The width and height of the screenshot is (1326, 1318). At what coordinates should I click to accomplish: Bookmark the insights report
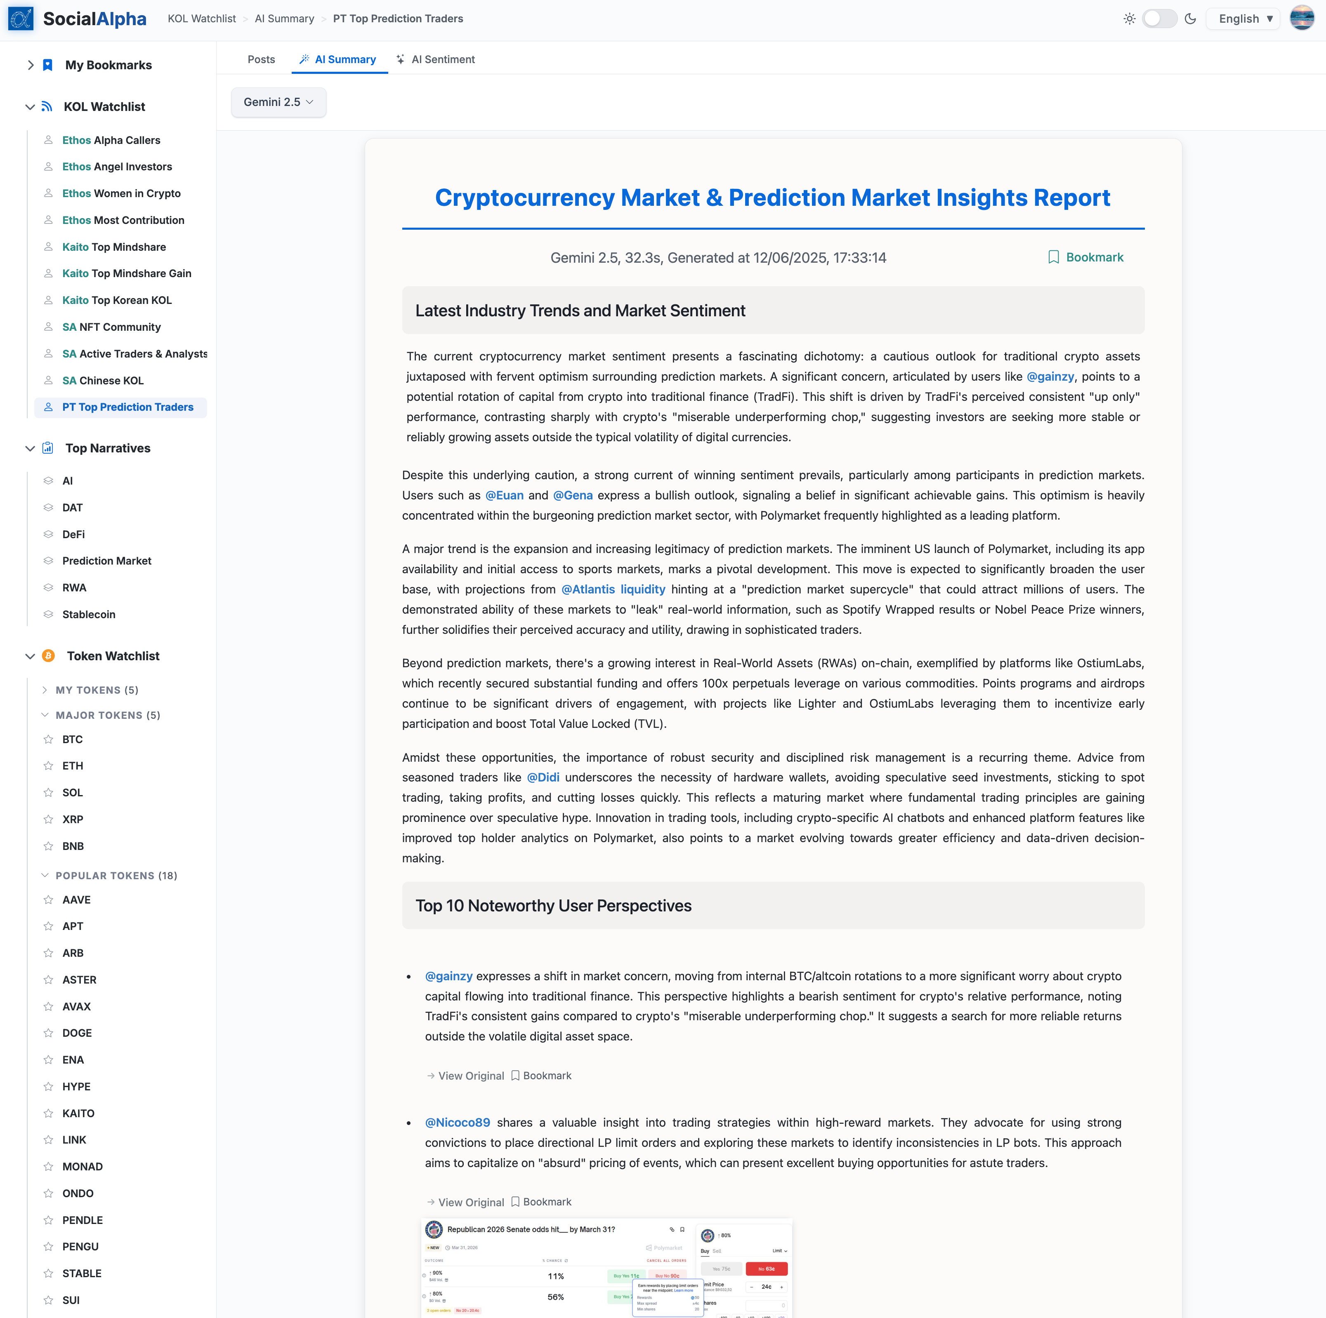click(x=1085, y=257)
